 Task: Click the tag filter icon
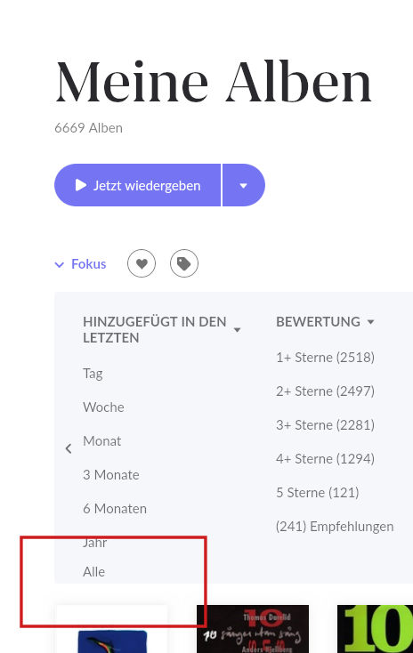[184, 263]
